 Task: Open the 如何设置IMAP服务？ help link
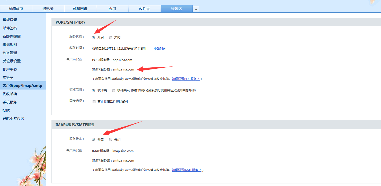pos(187,170)
